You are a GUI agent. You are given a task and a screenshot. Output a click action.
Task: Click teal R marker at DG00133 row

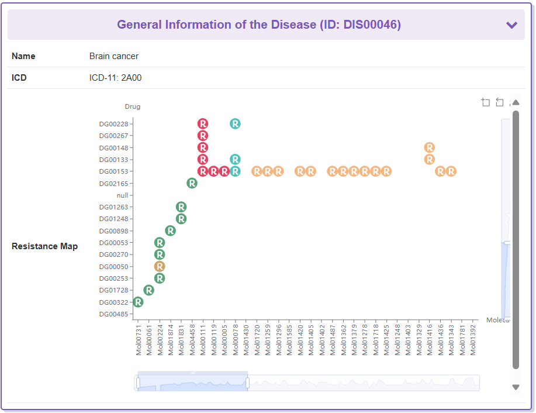[235, 159]
